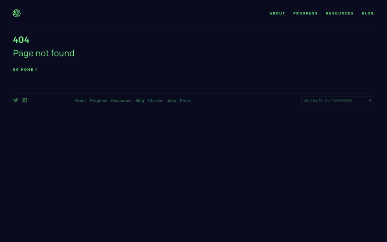Submit newsletter signup with the arrow button

[x=370, y=100]
